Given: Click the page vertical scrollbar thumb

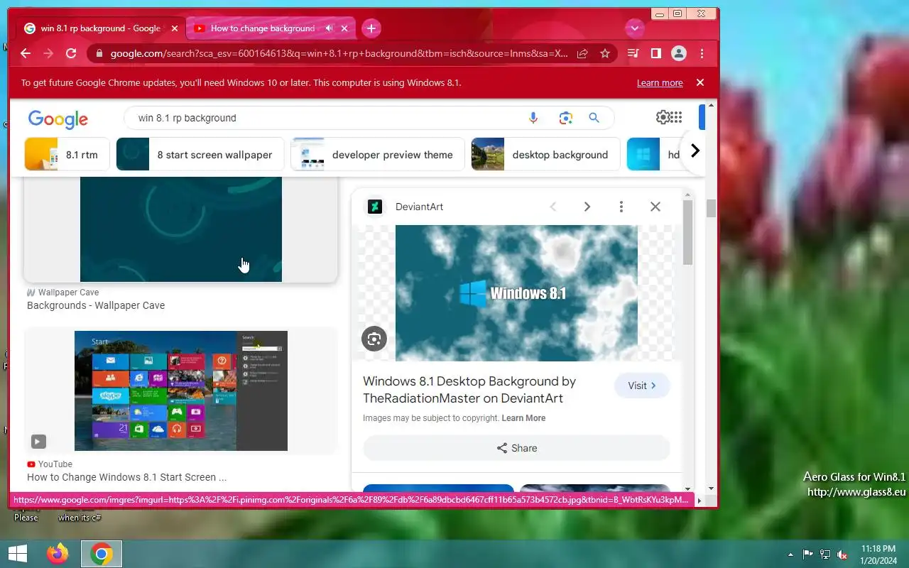Looking at the screenshot, I should tap(711, 208).
